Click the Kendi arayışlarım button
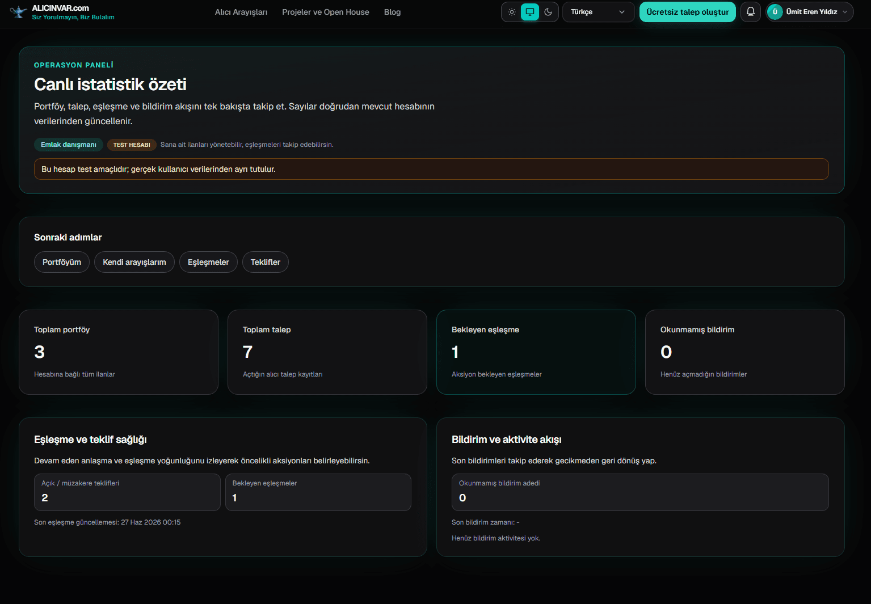Image resolution: width=871 pixels, height=604 pixels. [x=134, y=262]
